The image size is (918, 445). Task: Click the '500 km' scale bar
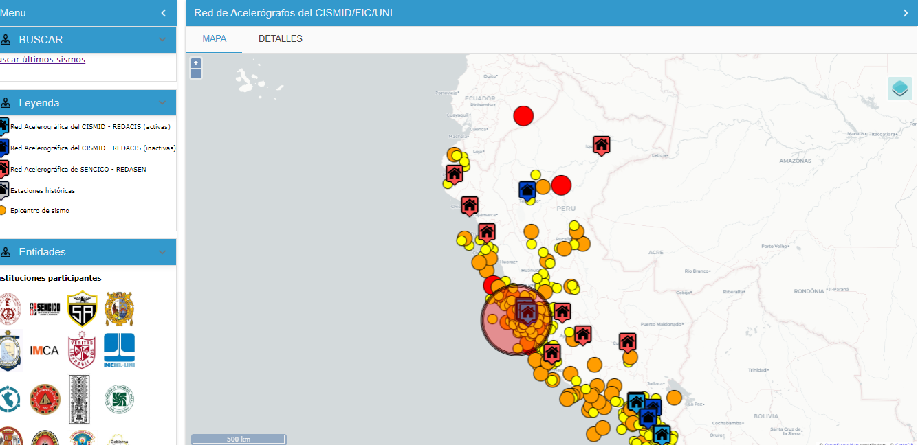click(x=239, y=439)
